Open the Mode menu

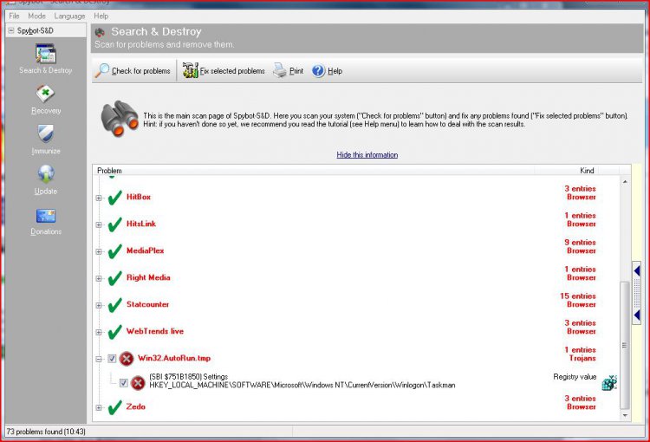coord(37,16)
